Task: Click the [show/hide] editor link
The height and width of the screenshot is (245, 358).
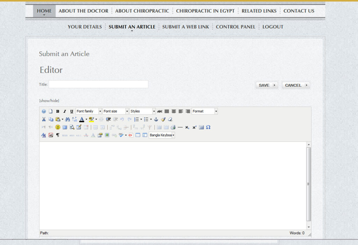Action: tap(49, 100)
